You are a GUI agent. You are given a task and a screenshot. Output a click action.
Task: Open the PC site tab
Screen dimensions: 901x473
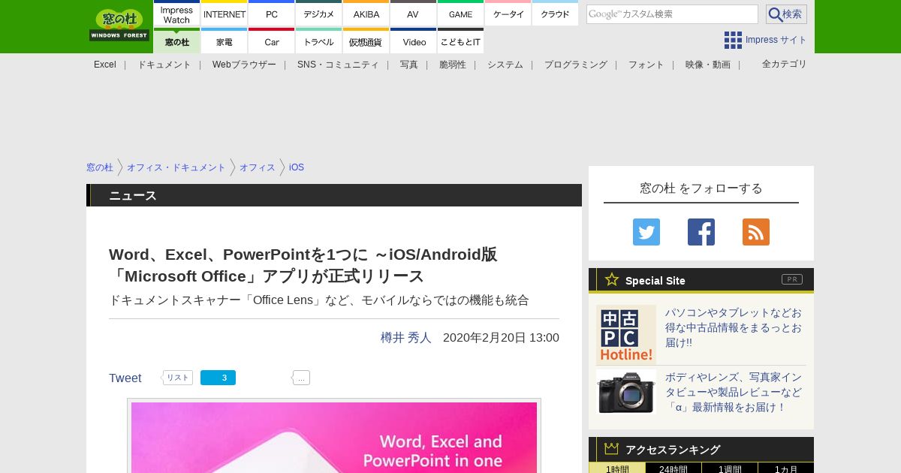click(272, 14)
